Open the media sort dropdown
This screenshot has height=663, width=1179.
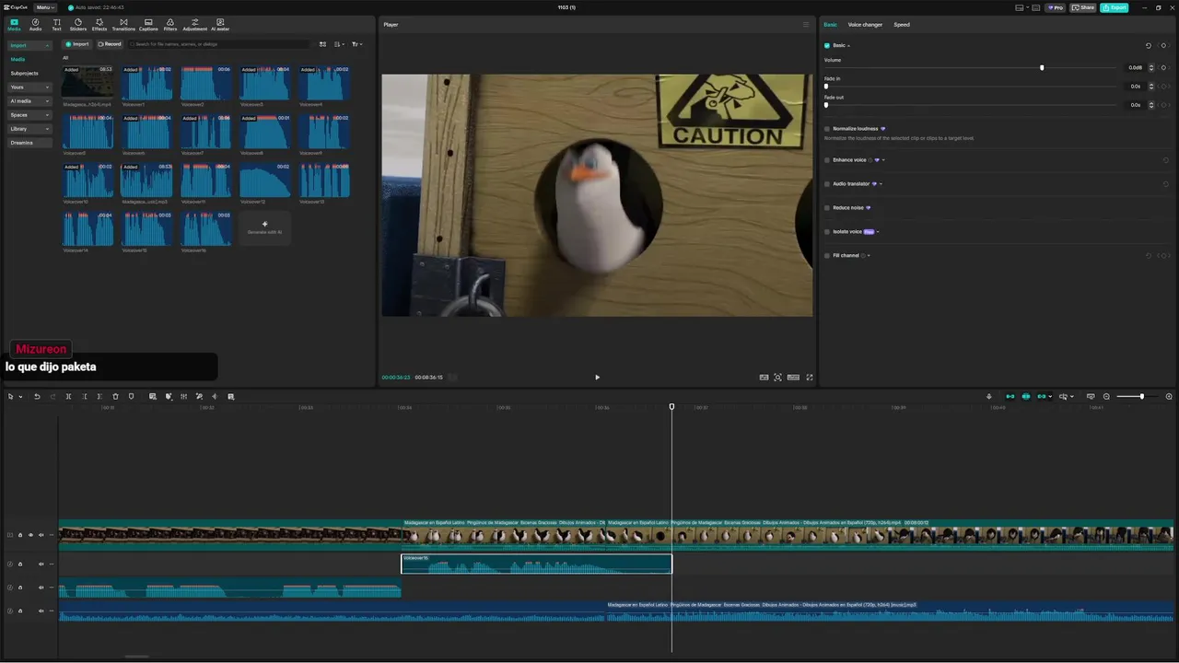pyautogui.click(x=339, y=44)
